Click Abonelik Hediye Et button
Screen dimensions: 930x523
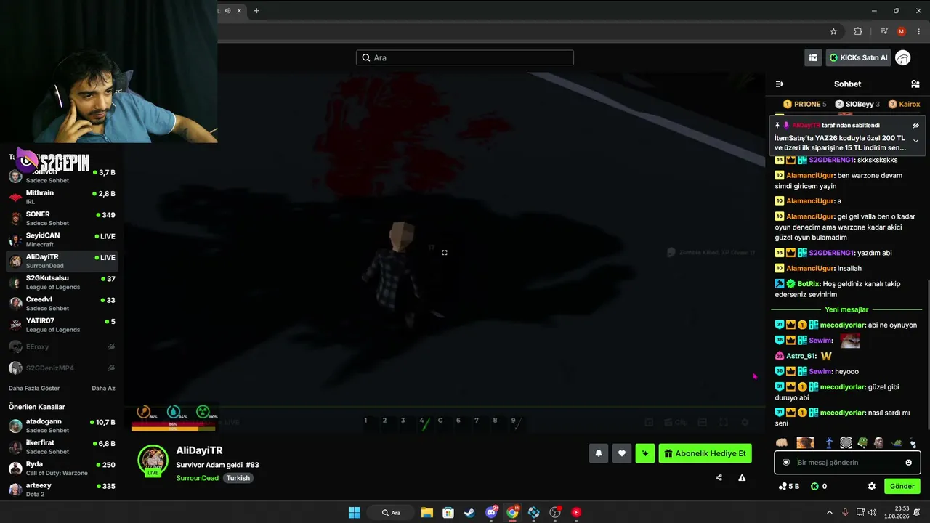point(705,453)
